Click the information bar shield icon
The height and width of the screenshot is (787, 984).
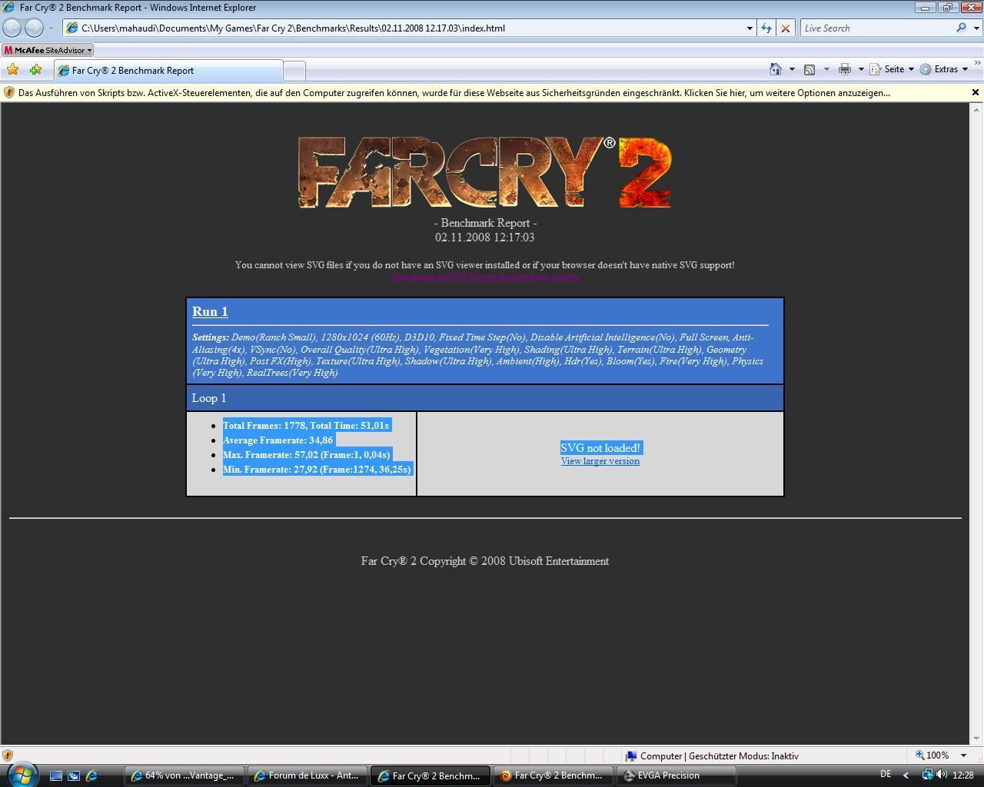point(9,92)
